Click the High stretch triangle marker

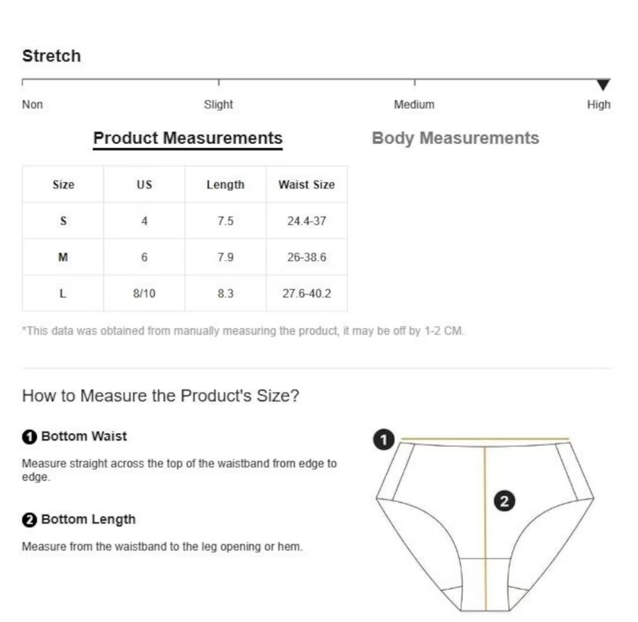coord(603,85)
